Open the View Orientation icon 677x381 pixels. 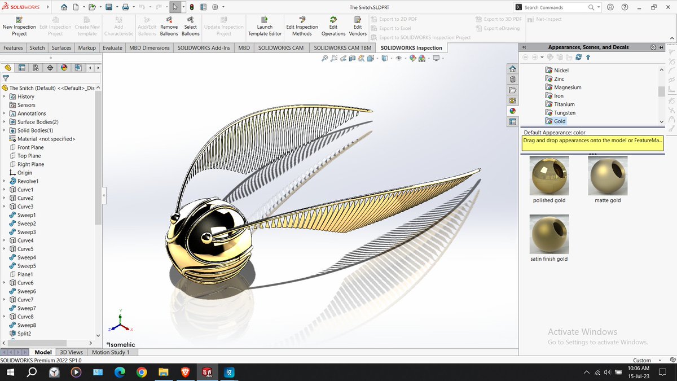pos(370,58)
